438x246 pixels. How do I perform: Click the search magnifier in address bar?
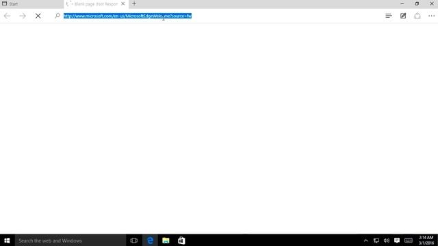pyautogui.click(x=57, y=16)
